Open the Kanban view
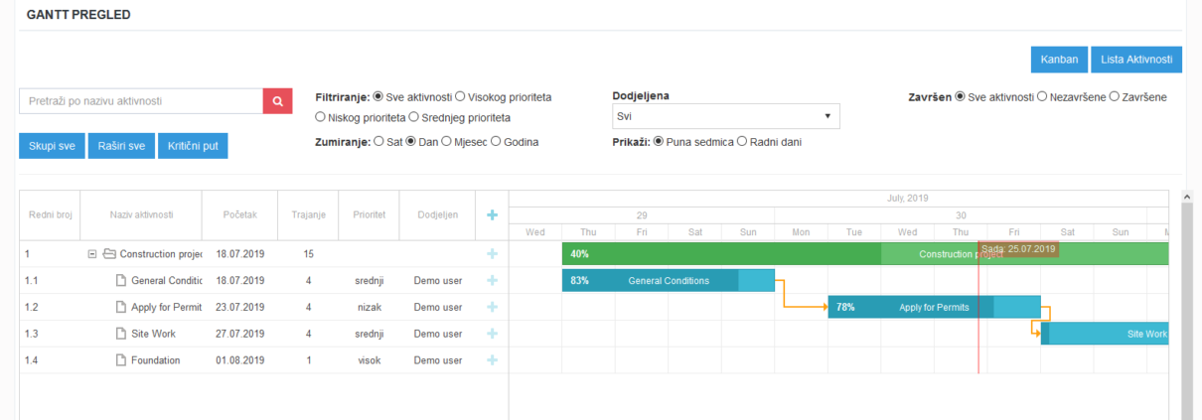Image resolution: width=1202 pixels, height=420 pixels. 1059,60
